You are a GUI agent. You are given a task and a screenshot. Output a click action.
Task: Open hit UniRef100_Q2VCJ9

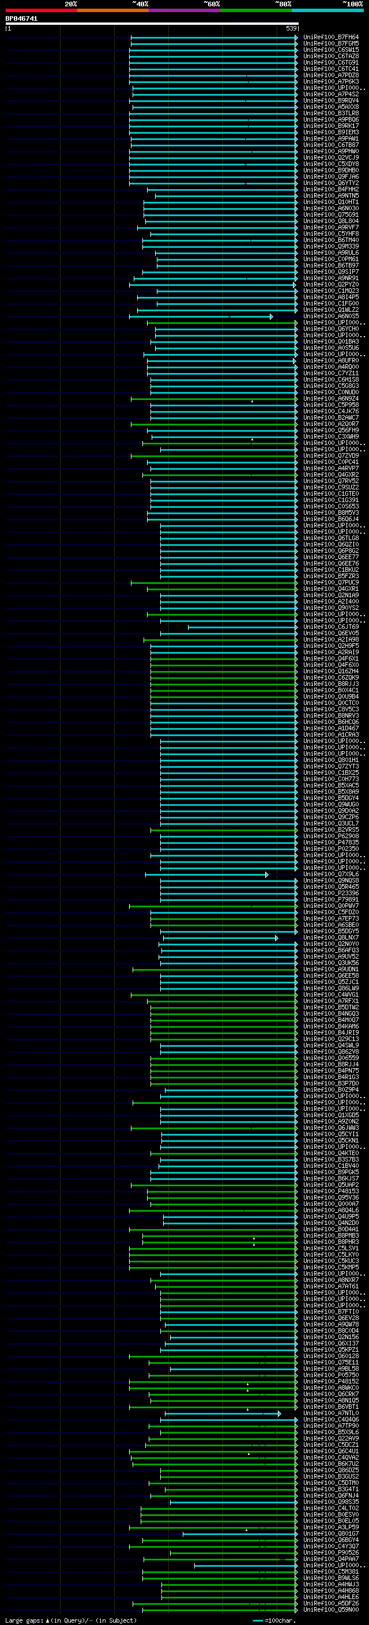click(x=330, y=158)
